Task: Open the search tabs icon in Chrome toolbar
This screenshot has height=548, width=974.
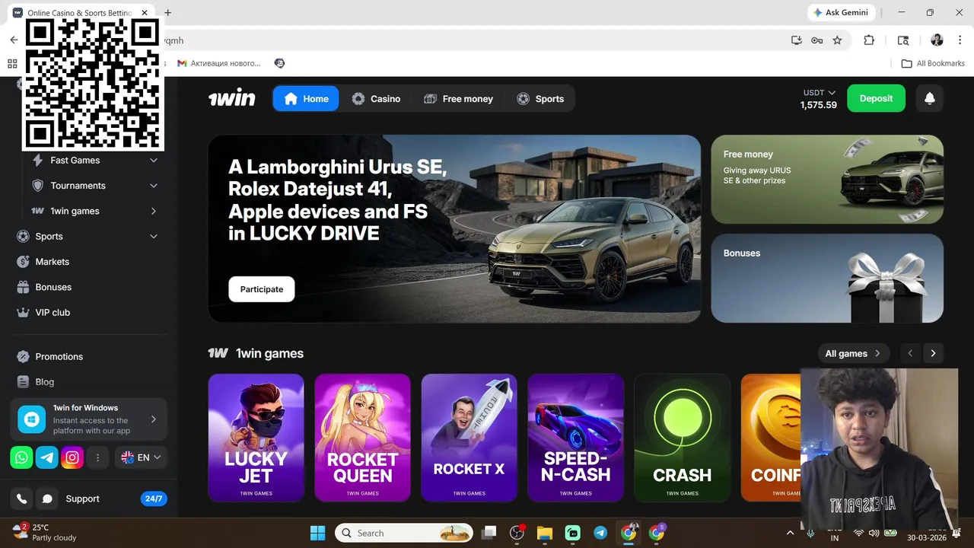Action: (903, 40)
